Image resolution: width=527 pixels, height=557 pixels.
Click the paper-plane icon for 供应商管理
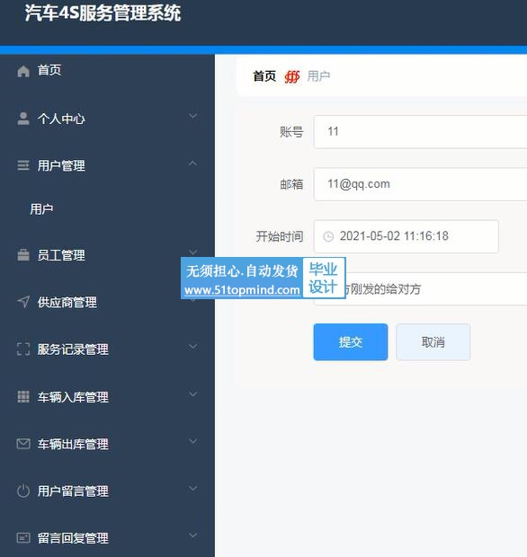pos(23,302)
